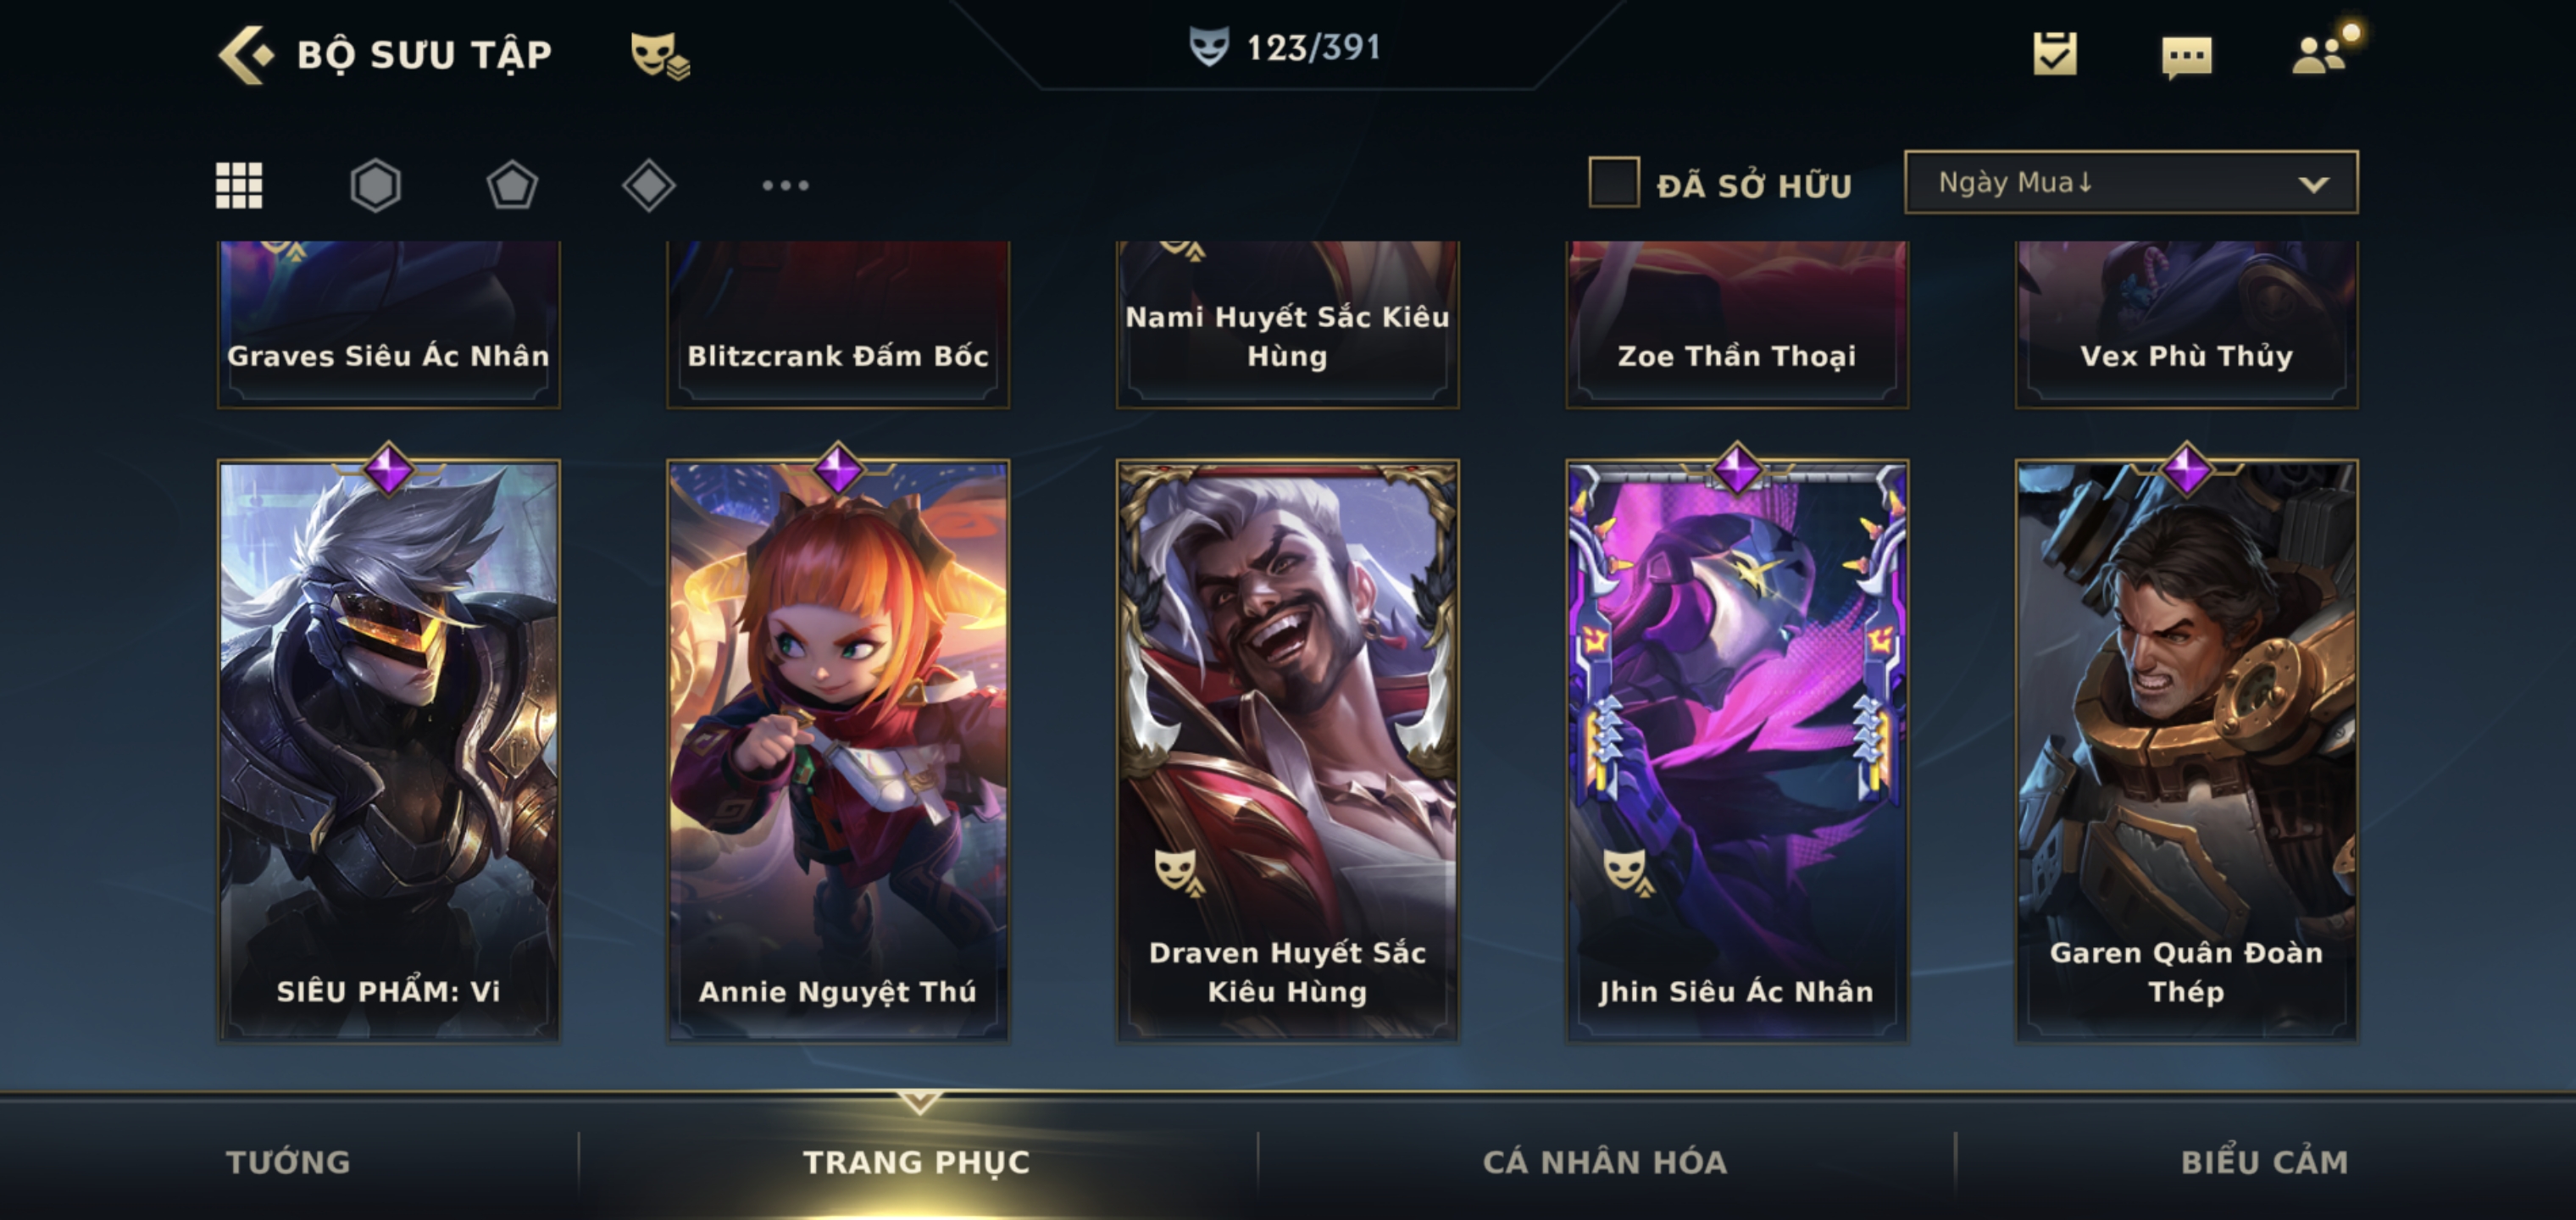The height and width of the screenshot is (1220, 2576).
Task: Filter skins by the hexagon rarity icon
Action: click(376, 185)
